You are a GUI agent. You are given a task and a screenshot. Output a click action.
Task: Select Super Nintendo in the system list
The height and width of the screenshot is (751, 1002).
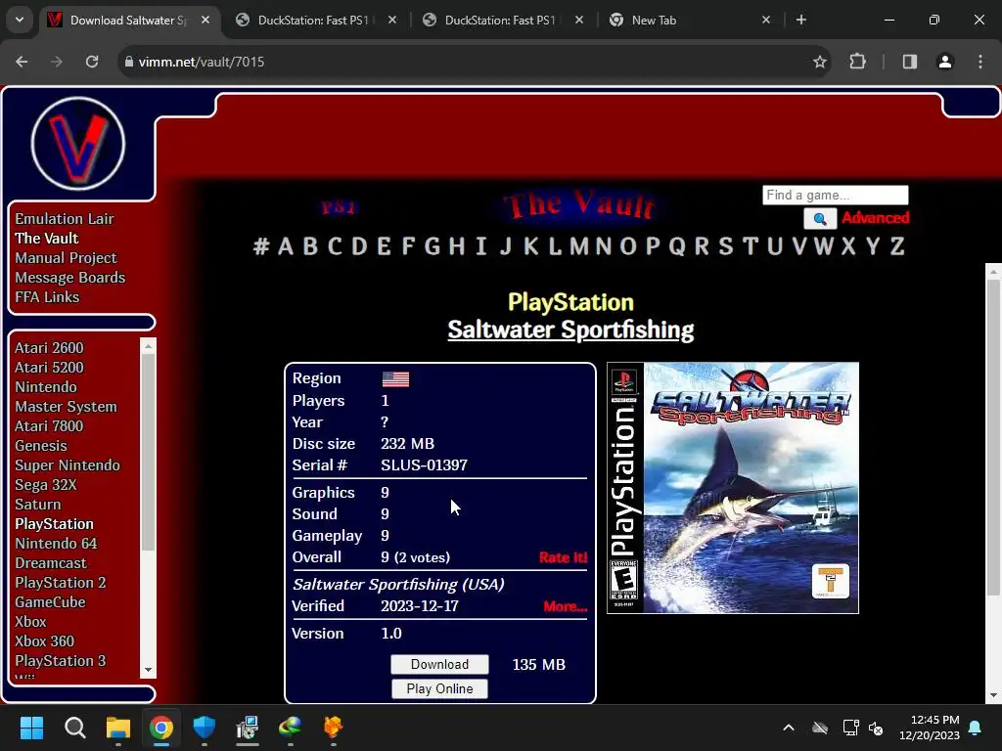pos(68,465)
